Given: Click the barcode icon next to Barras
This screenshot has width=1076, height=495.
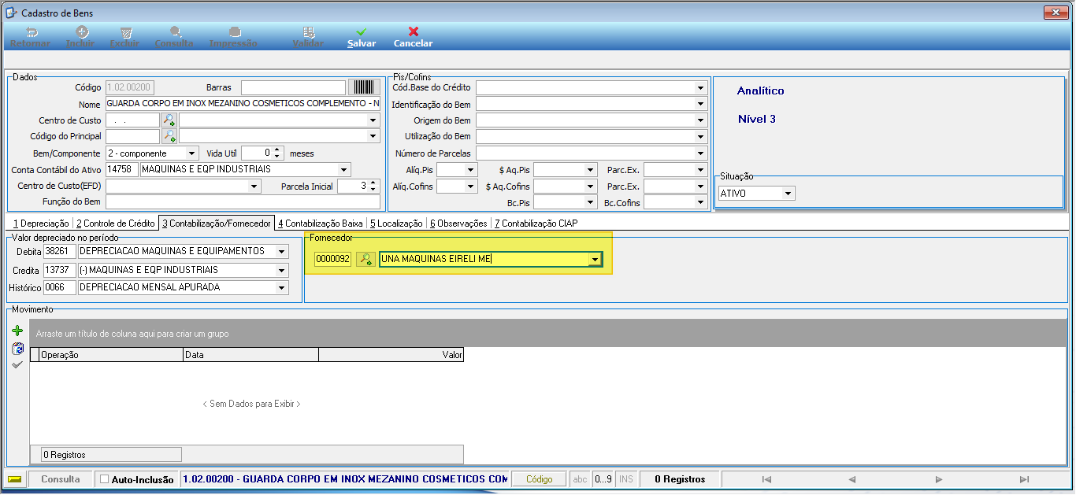Looking at the screenshot, I should 364,87.
